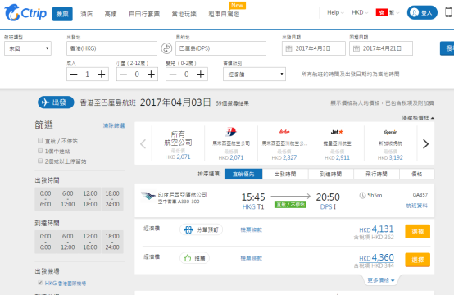Show next airlines with right arrow
Image resolution: width=454 pixels, height=295 pixels.
[x=425, y=144]
